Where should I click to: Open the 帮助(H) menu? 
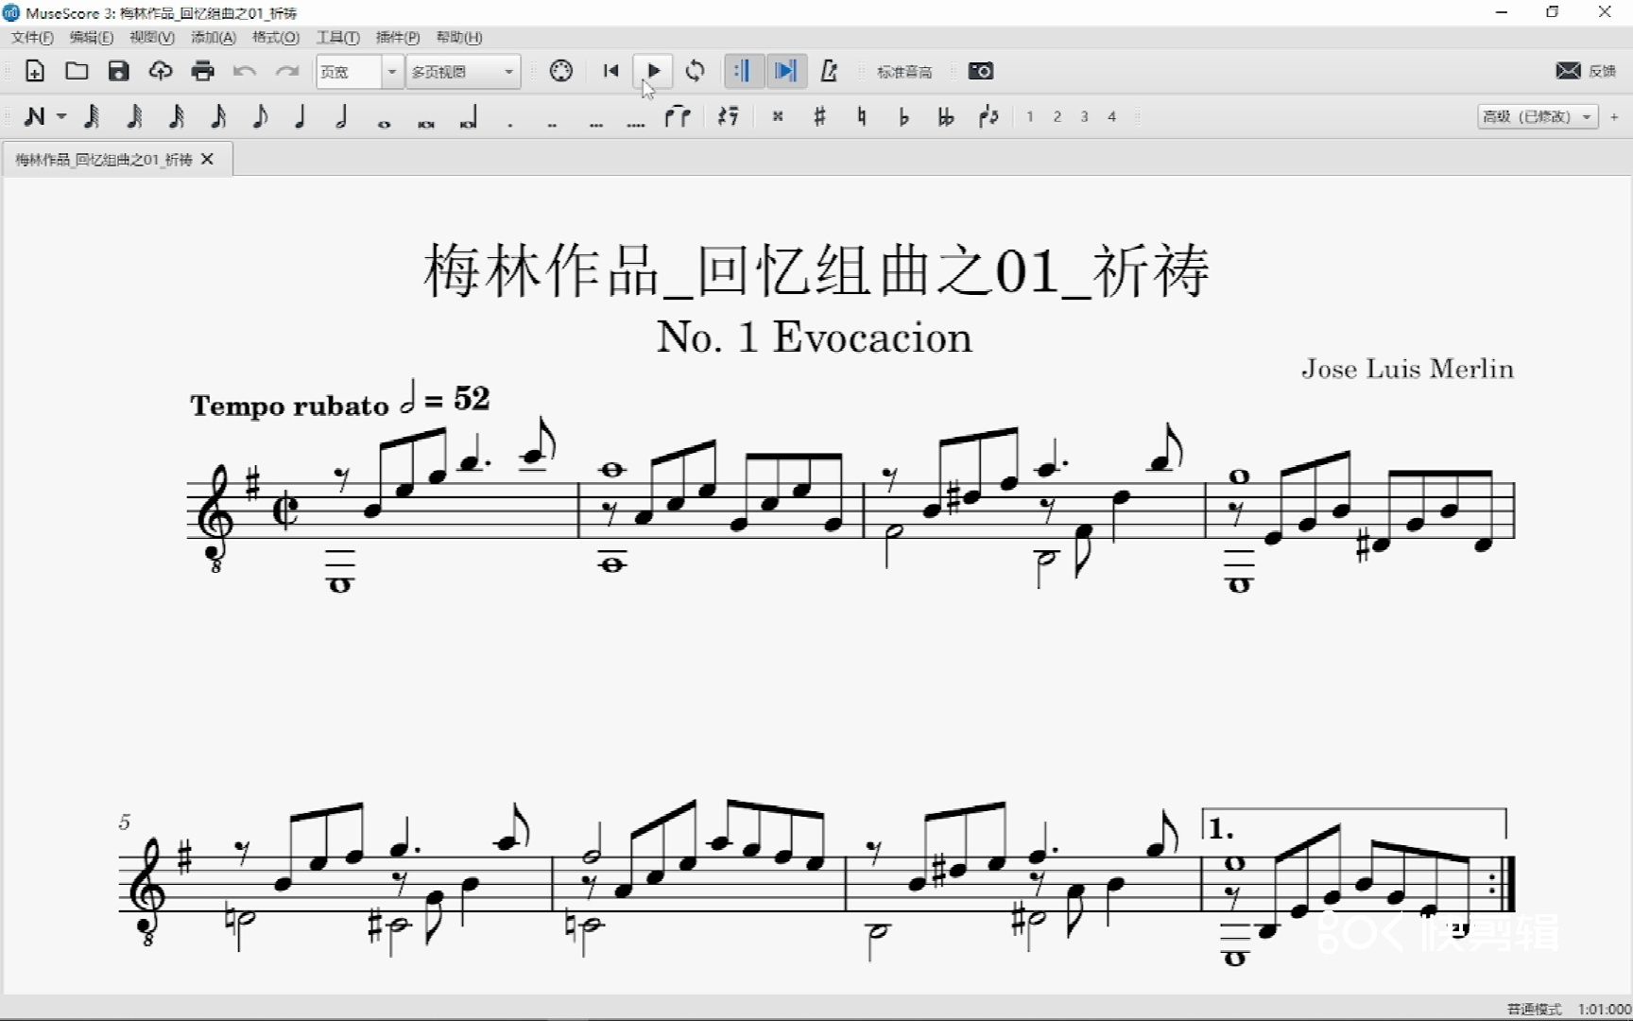pyautogui.click(x=459, y=37)
